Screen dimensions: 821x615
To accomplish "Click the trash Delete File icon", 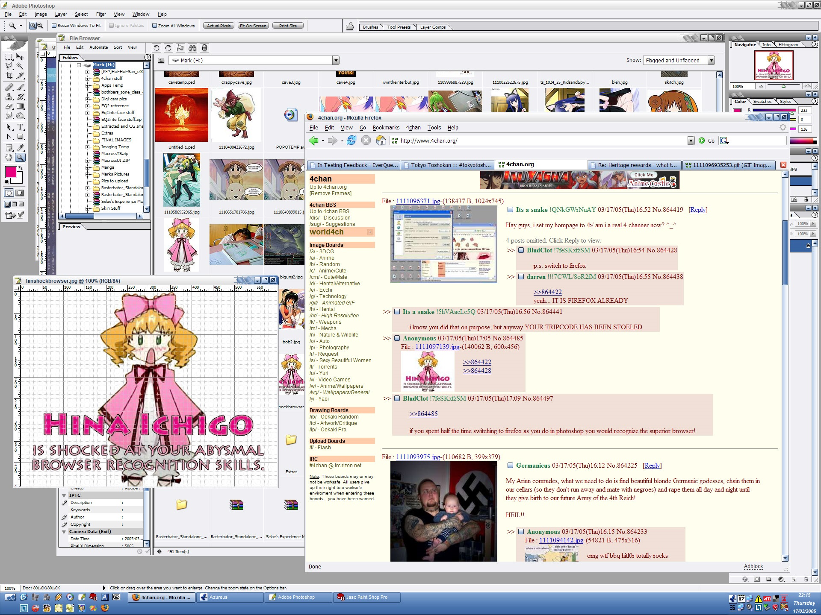I will pyautogui.click(x=204, y=48).
